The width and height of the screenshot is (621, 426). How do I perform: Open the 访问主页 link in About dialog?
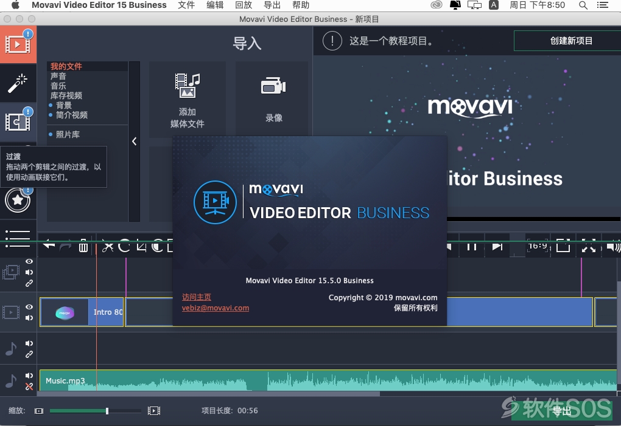(x=197, y=297)
